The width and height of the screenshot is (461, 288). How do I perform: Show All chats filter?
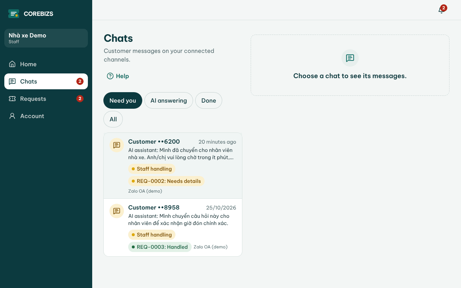point(113,119)
